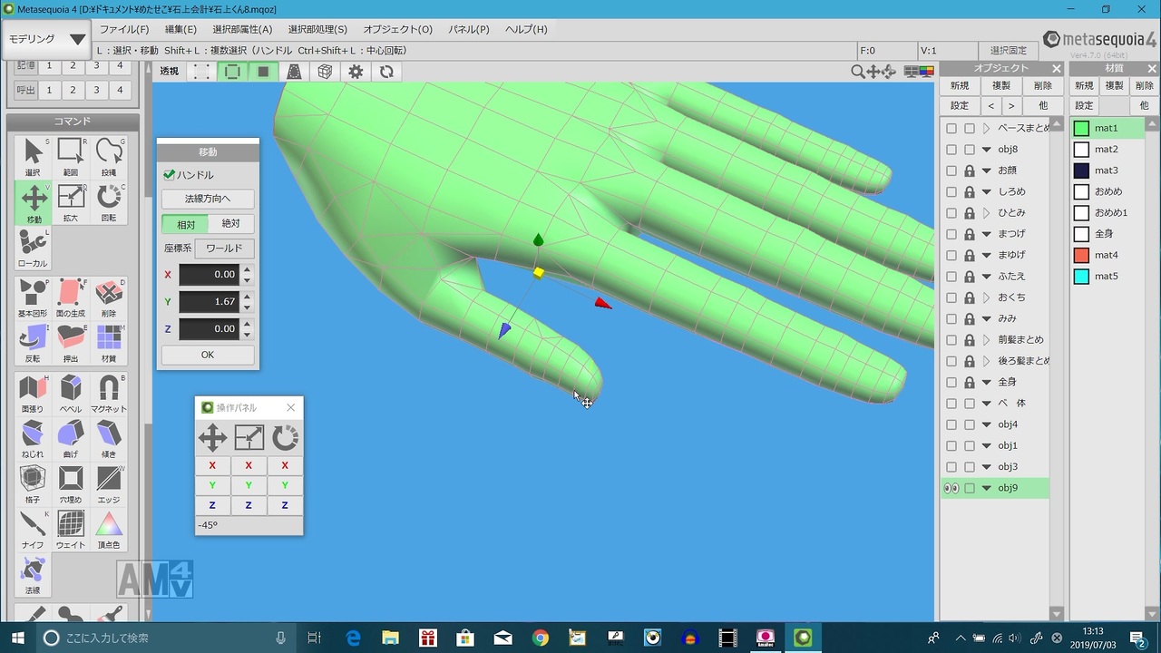Select the 回転 (Rotate) command
1161x653 pixels.
point(109,203)
